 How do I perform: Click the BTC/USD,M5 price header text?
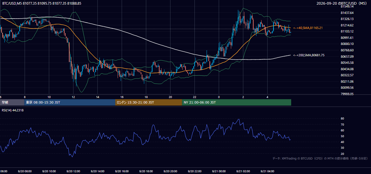click(x=42, y=3)
